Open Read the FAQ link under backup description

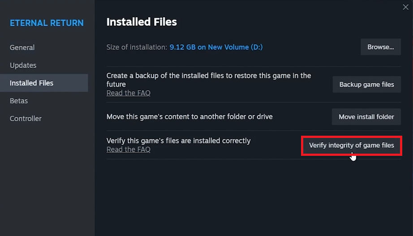pyautogui.click(x=129, y=93)
